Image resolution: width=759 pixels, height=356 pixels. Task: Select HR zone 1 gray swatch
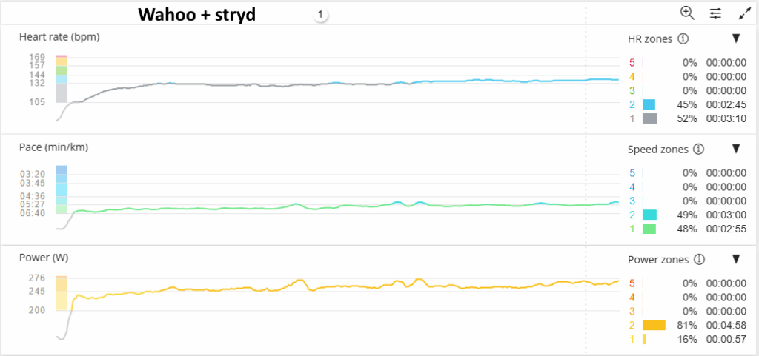[649, 118]
